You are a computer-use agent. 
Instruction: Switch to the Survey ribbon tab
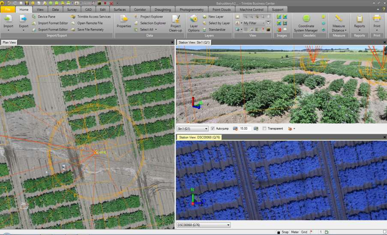(x=72, y=9)
